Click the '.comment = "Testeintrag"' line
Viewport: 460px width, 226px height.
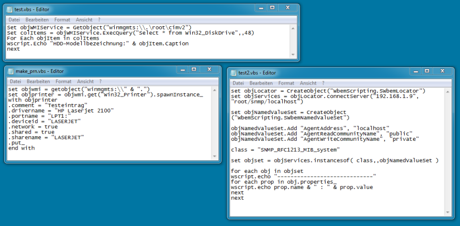point(48,105)
